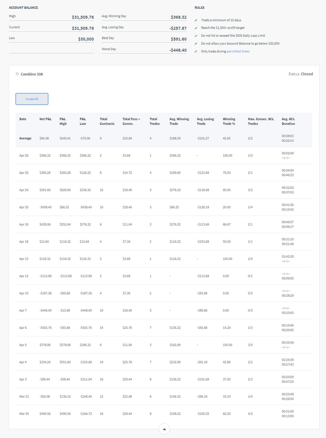Sort by the Net P&L column header
This screenshot has height=438, width=326.
[46, 119]
